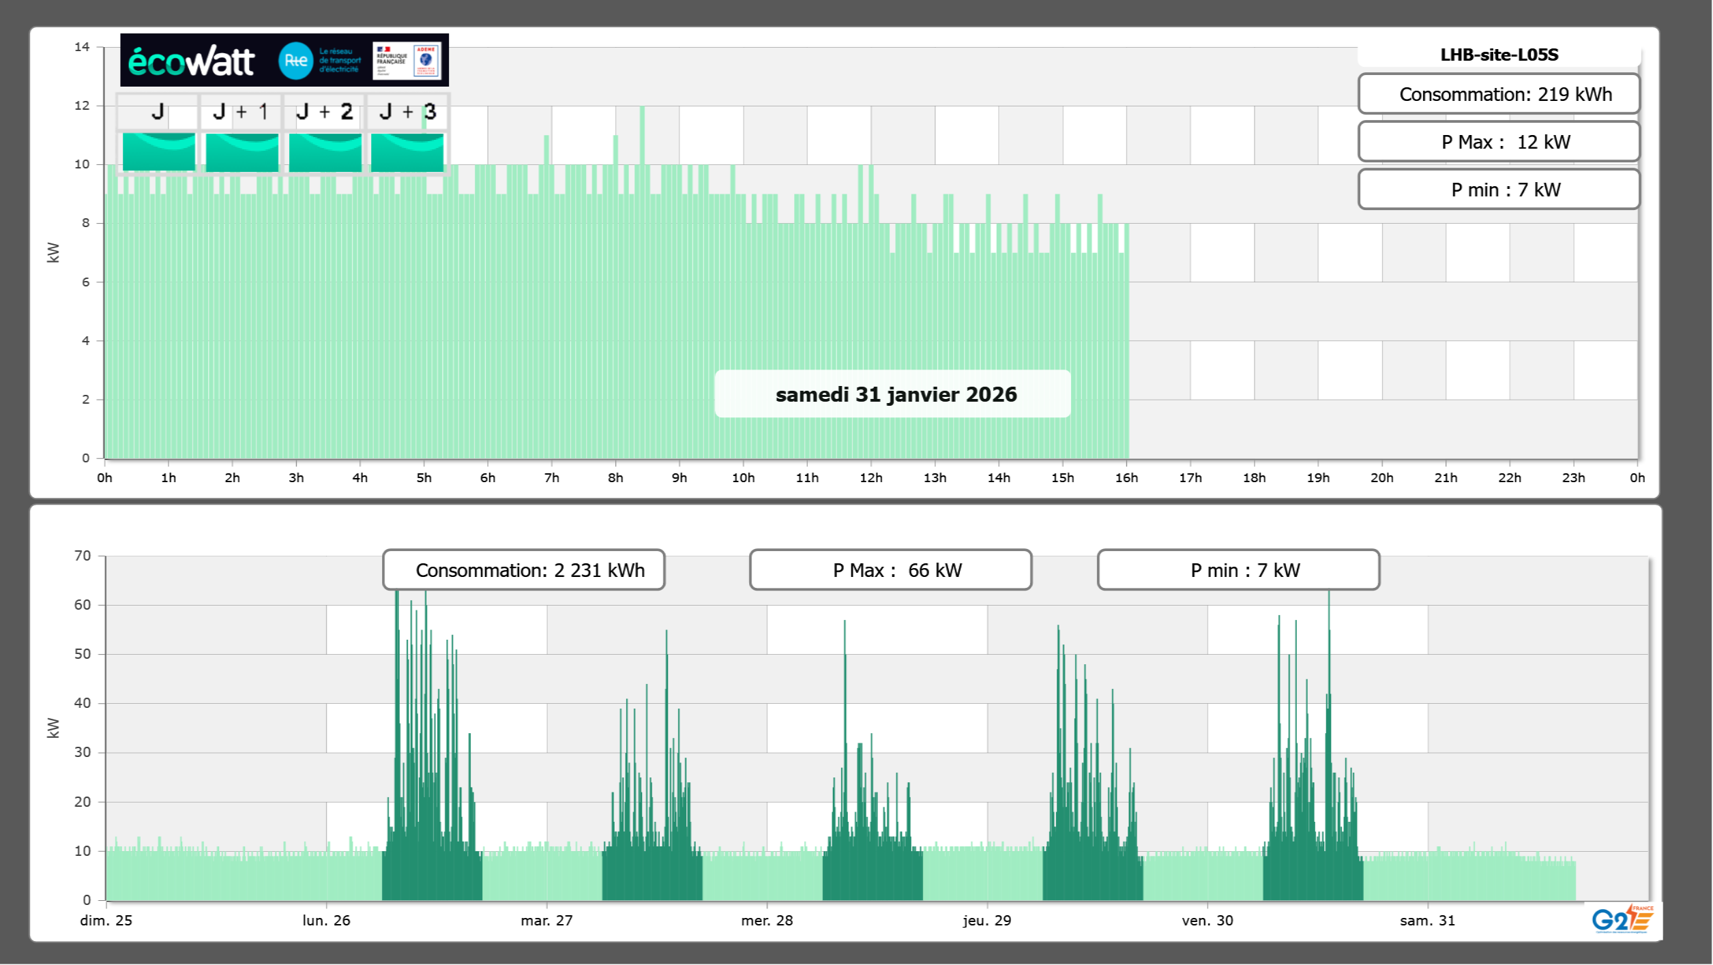
Task: Click the P Max : 12 kW box
Action: click(1499, 142)
